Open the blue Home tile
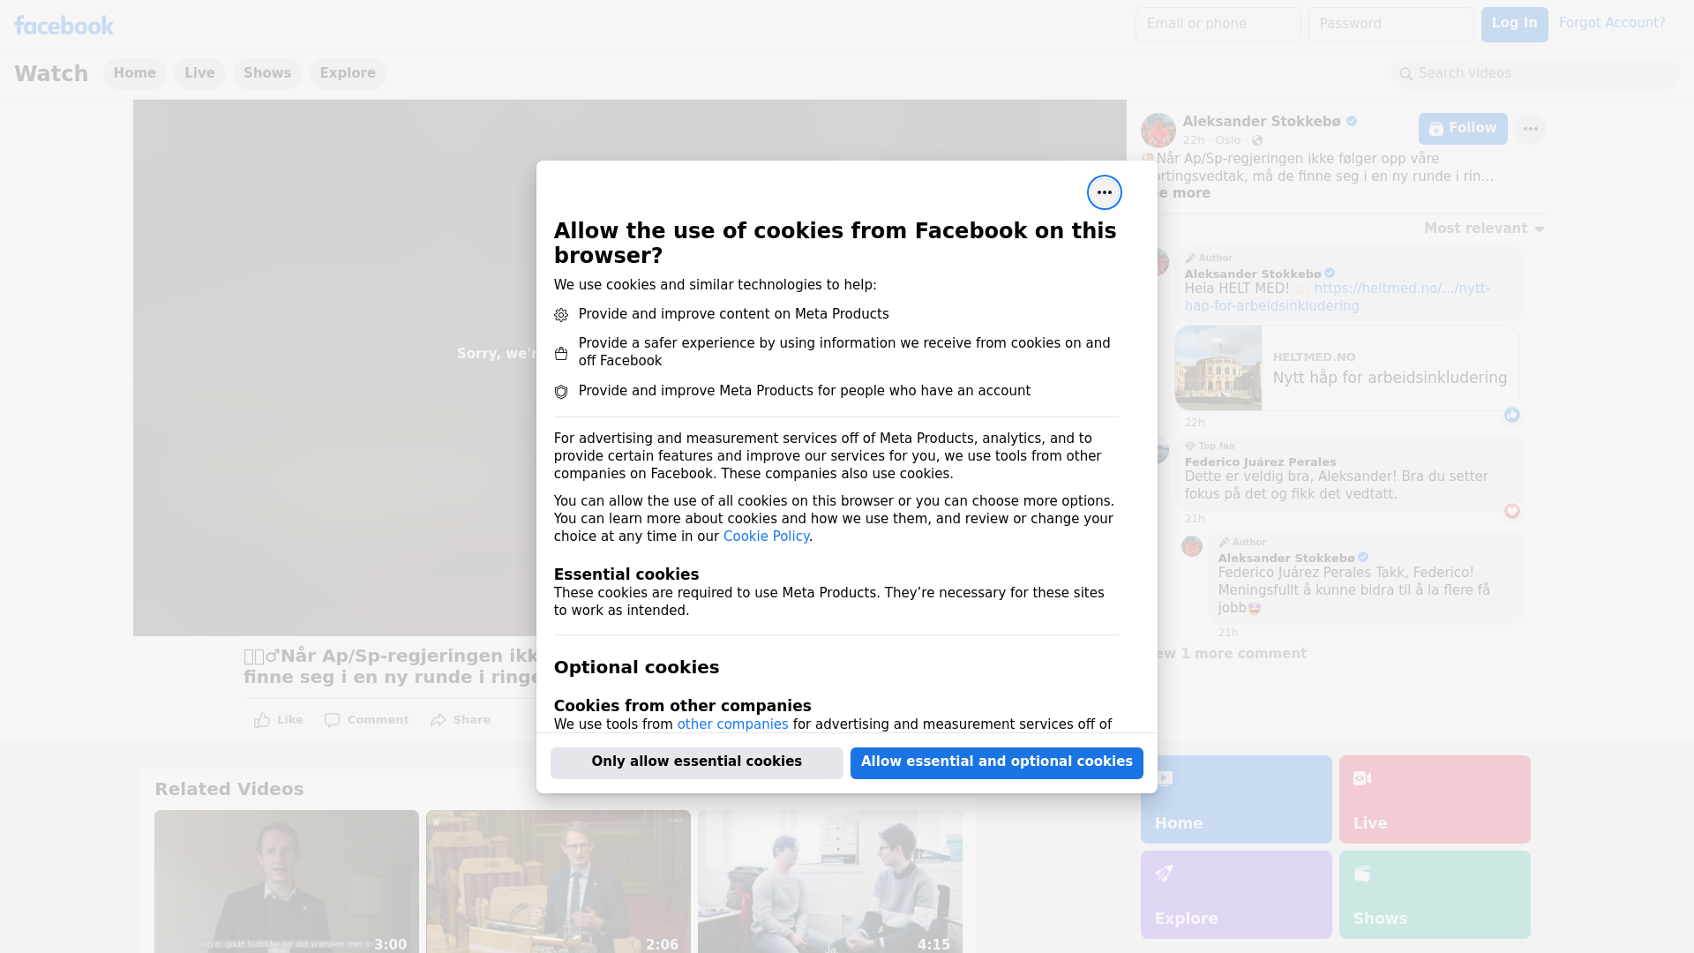 coord(1236,799)
